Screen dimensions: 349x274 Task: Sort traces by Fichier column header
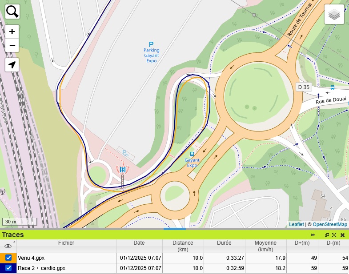(66, 243)
